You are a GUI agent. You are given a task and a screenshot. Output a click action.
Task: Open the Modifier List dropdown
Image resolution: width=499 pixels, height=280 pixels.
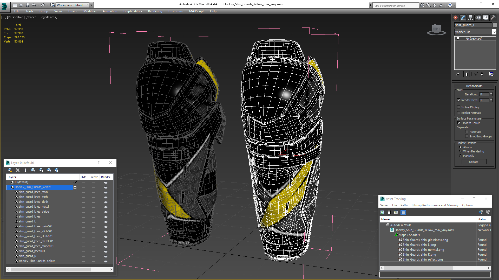pyautogui.click(x=494, y=32)
